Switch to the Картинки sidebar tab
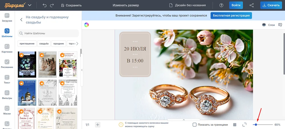The image size is (285, 129). click(7, 48)
